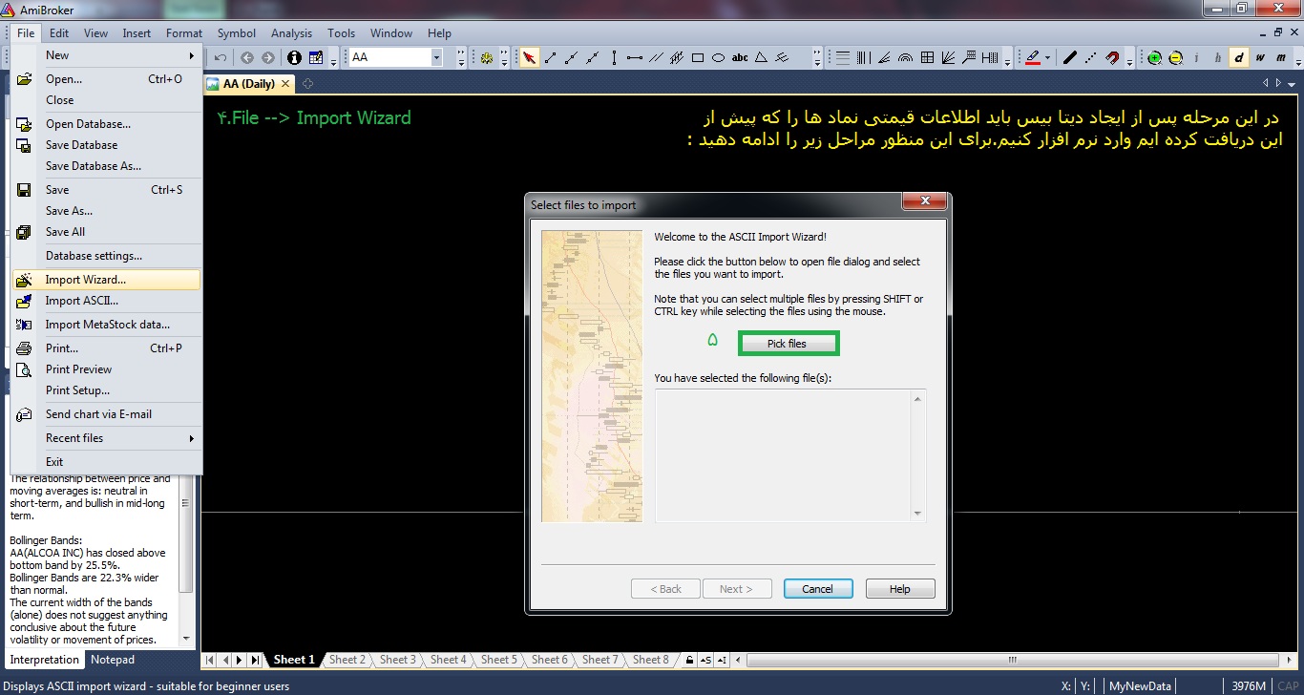Click the Pick files button
Screen dimensions: 1304x695
[787, 344]
